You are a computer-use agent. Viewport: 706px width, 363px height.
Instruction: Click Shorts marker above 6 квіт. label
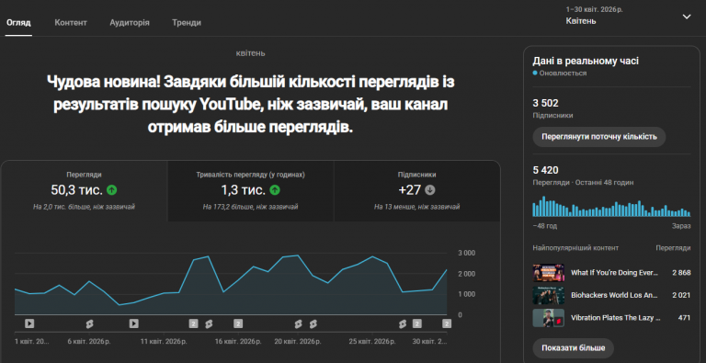[89, 323]
